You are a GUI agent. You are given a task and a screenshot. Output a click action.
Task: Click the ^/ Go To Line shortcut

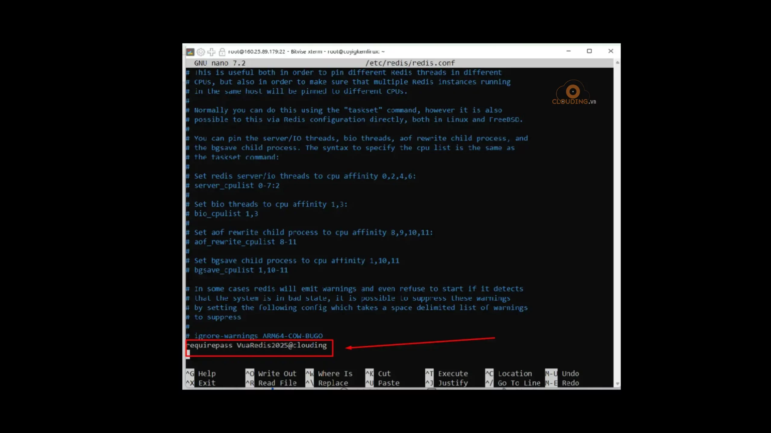click(x=513, y=383)
